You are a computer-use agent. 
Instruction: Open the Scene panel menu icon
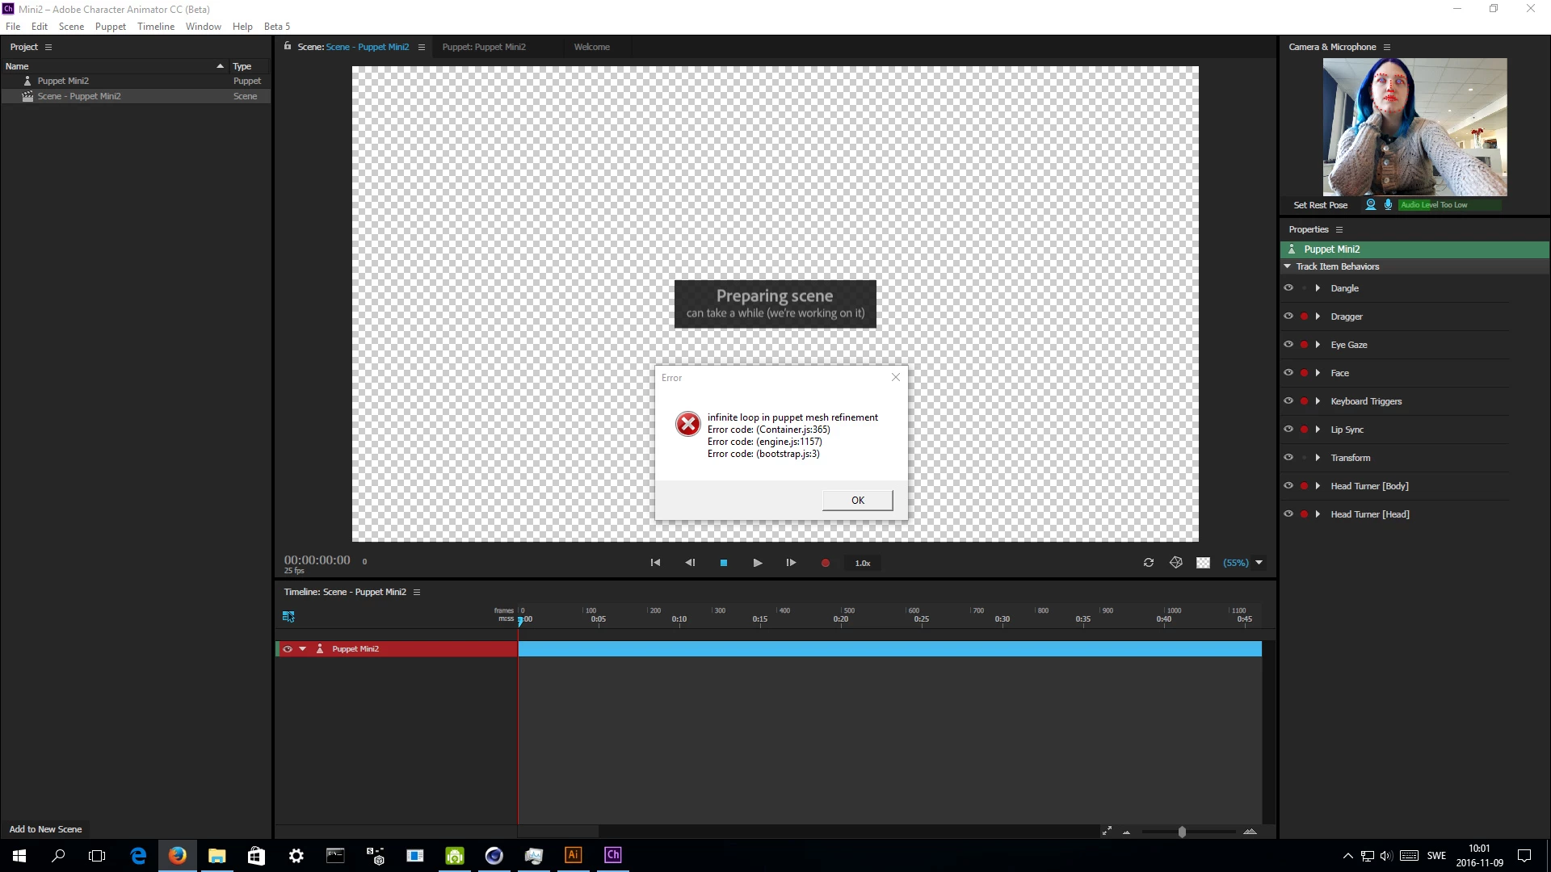pyautogui.click(x=422, y=47)
